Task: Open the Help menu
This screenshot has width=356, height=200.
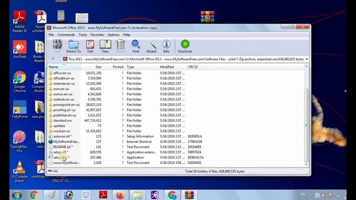Action: (x=126, y=34)
